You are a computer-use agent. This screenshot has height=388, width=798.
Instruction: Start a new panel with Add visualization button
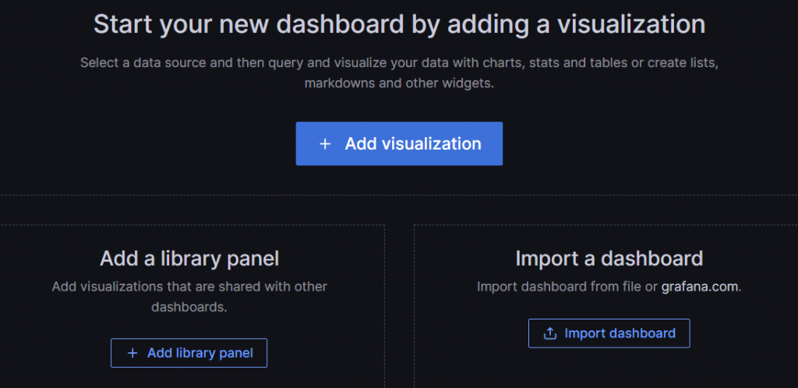399,143
